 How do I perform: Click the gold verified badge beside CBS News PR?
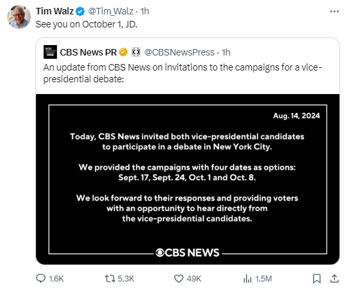pyautogui.click(x=124, y=52)
